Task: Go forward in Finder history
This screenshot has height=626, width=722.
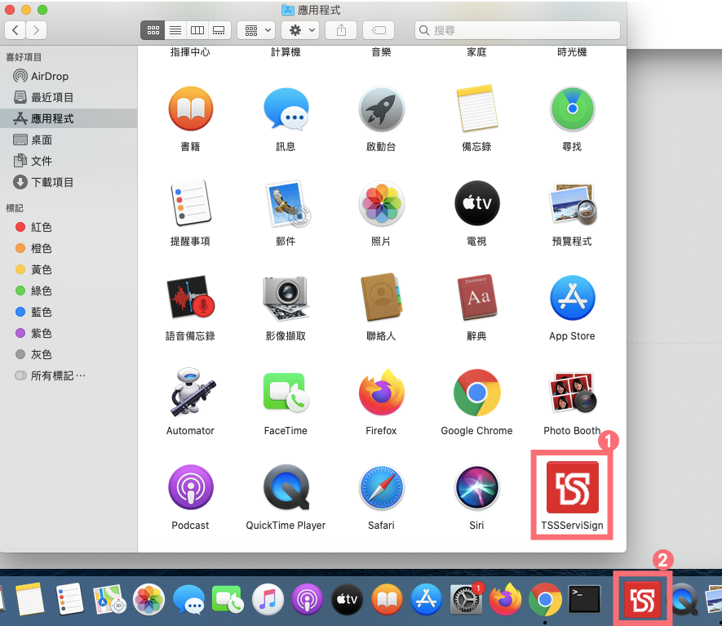Action: [x=37, y=30]
